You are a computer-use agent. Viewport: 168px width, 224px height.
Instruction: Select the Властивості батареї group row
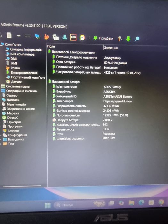(65, 82)
